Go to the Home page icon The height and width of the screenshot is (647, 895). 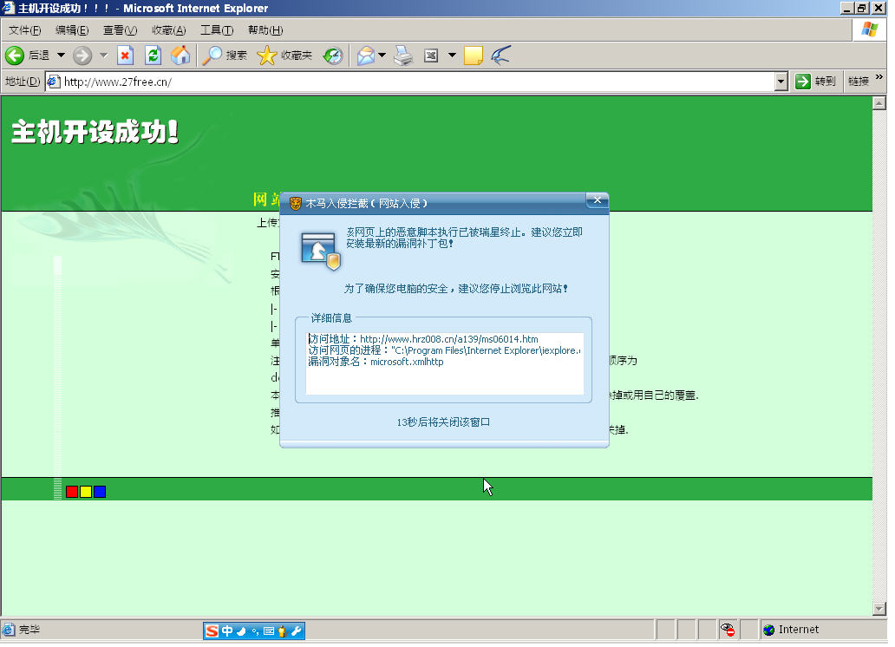pos(180,56)
